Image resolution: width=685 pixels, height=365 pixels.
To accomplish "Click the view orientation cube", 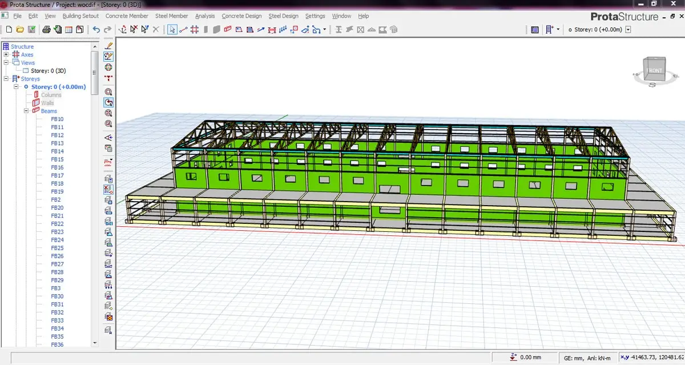I will click(654, 70).
